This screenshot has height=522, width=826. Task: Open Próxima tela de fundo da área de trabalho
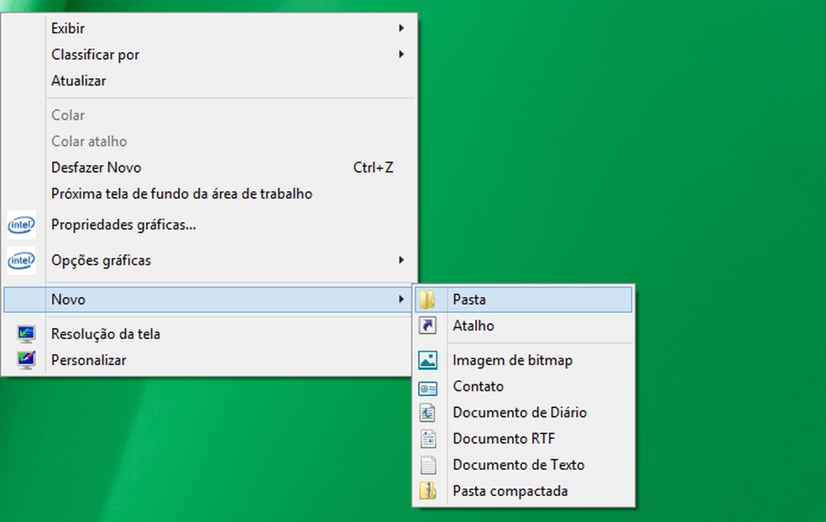pos(181,193)
